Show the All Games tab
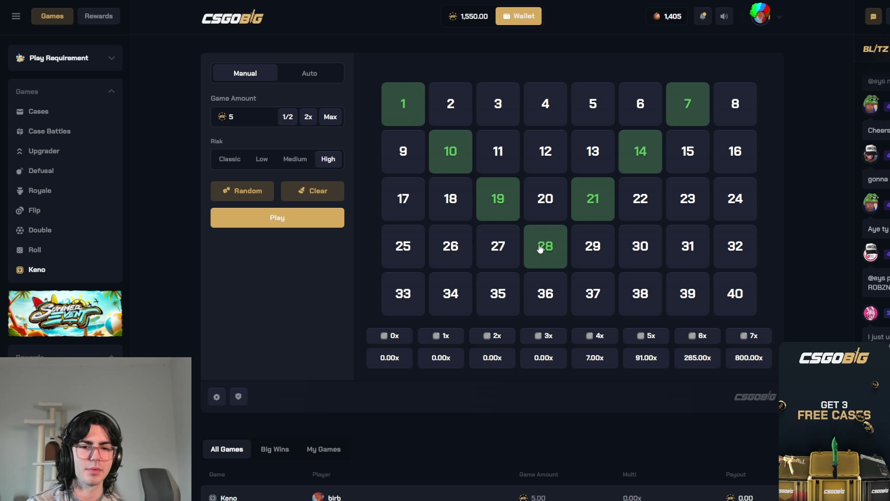The image size is (890, 501). pyautogui.click(x=227, y=450)
